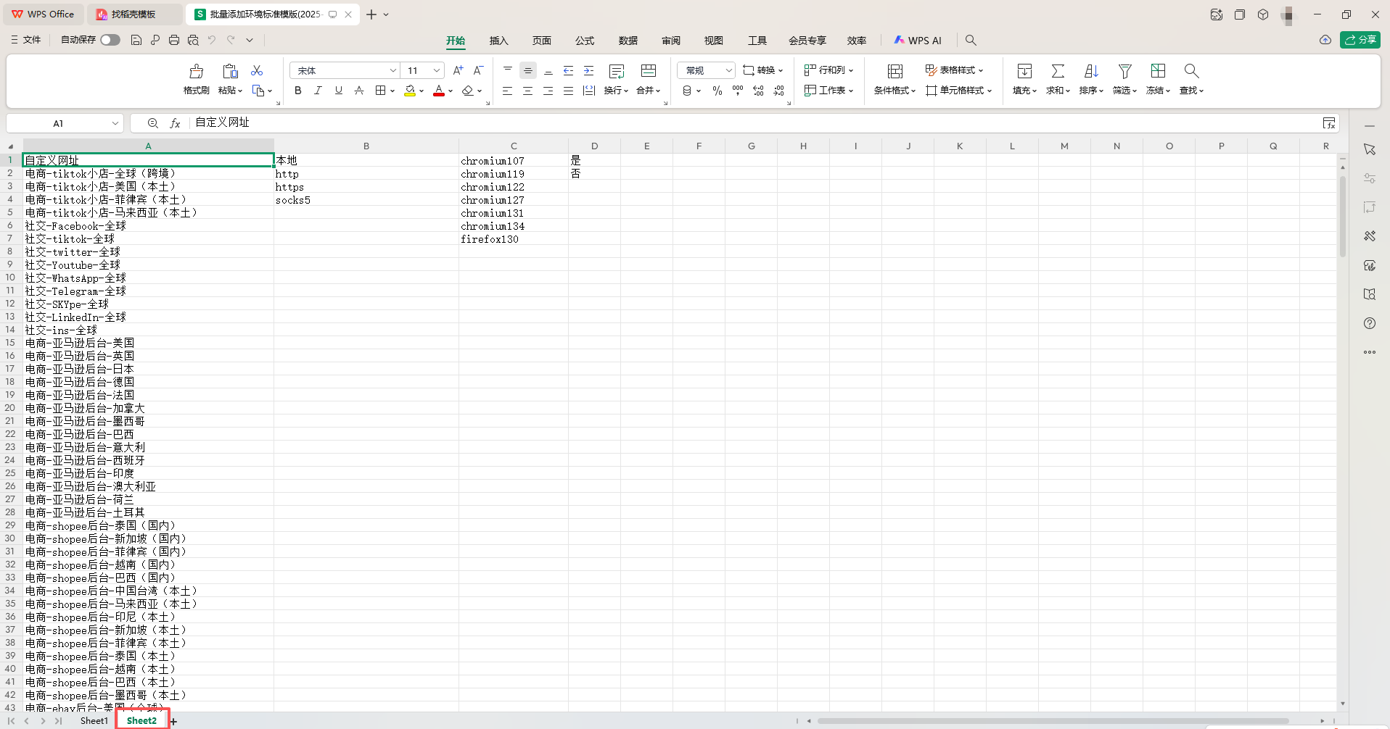Click the red font color swatch
The height and width of the screenshot is (729, 1390).
pyautogui.click(x=439, y=91)
